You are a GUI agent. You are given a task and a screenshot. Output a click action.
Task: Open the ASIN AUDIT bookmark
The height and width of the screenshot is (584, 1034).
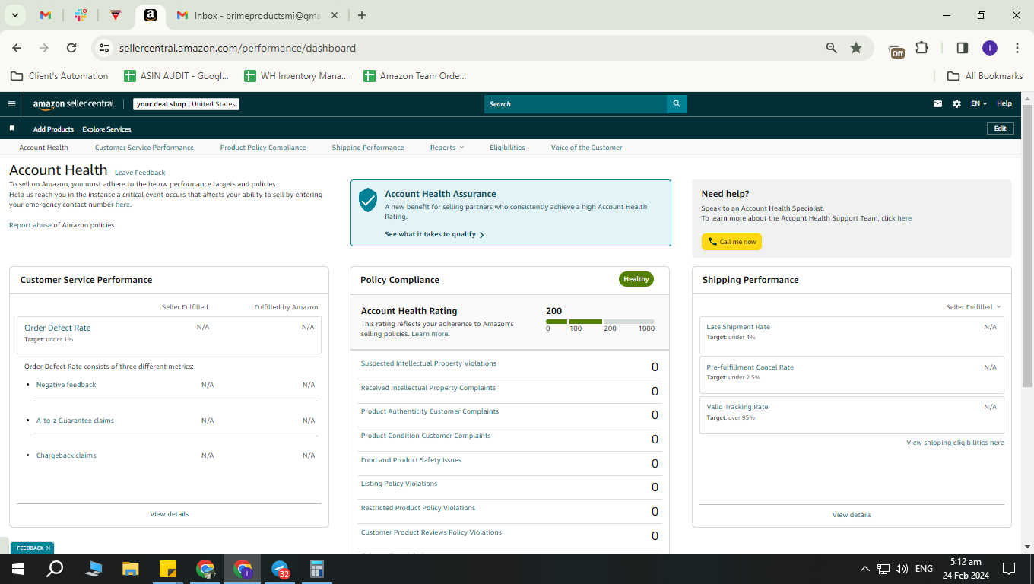pyautogui.click(x=176, y=76)
